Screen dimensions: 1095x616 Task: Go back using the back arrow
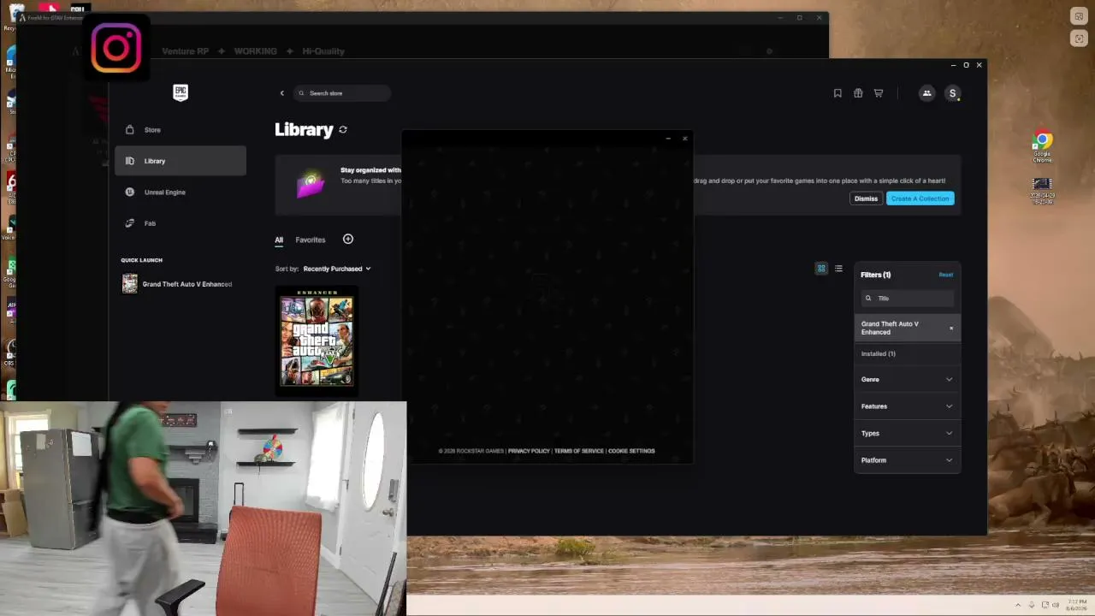[281, 93]
